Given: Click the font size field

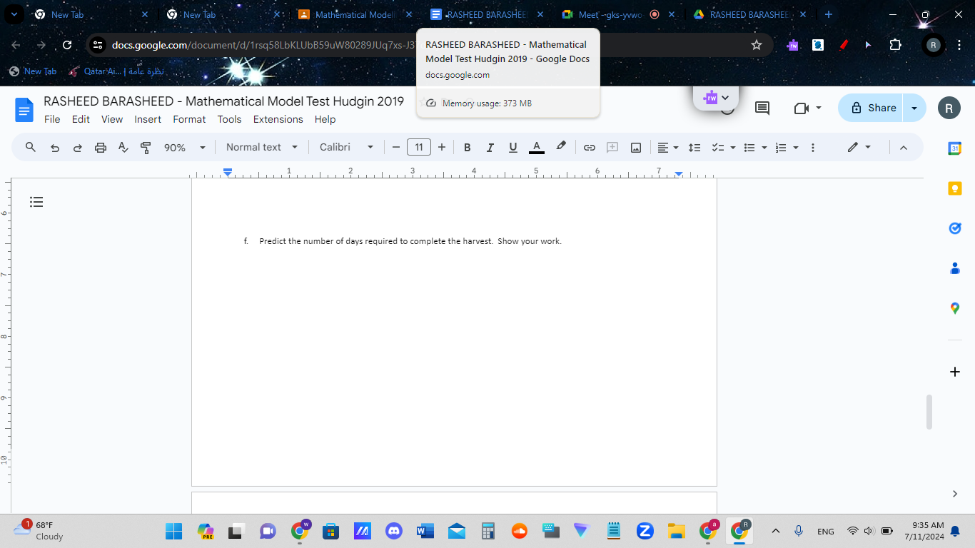Looking at the screenshot, I should tap(419, 148).
